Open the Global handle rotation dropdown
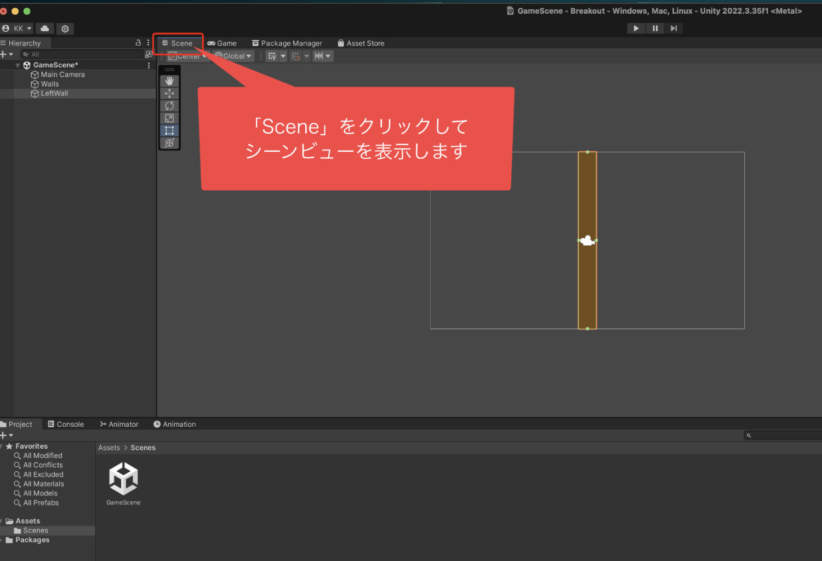This screenshot has height=561, width=822. tap(233, 56)
